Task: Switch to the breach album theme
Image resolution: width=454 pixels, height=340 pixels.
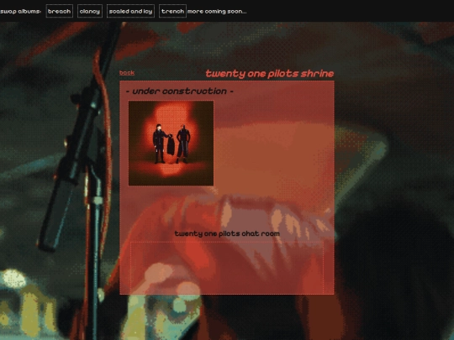Action: point(60,11)
